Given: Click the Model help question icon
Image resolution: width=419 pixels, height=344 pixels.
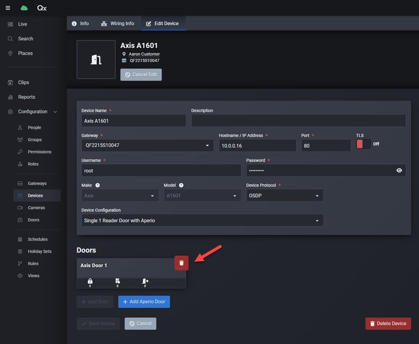Looking at the screenshot, I should [x=181, y=185].
